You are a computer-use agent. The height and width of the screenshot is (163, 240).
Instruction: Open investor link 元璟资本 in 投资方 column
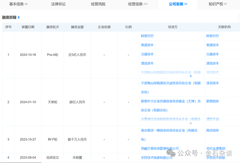pyautogui.click(x=147, y=54)
